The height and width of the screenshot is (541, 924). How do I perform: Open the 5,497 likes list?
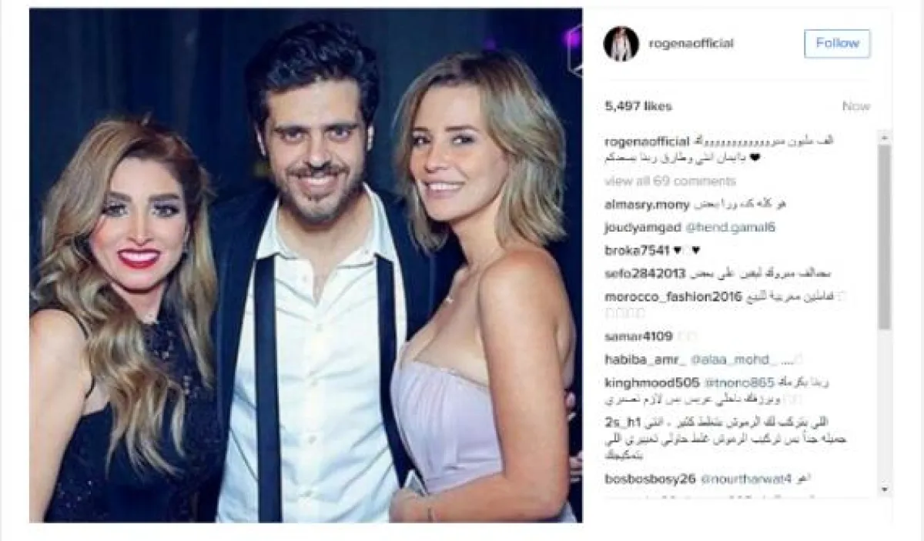638,106
